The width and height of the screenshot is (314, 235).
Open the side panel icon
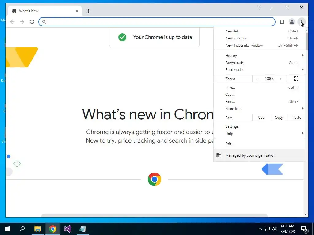pyautogui.click(x=282, y=22)
